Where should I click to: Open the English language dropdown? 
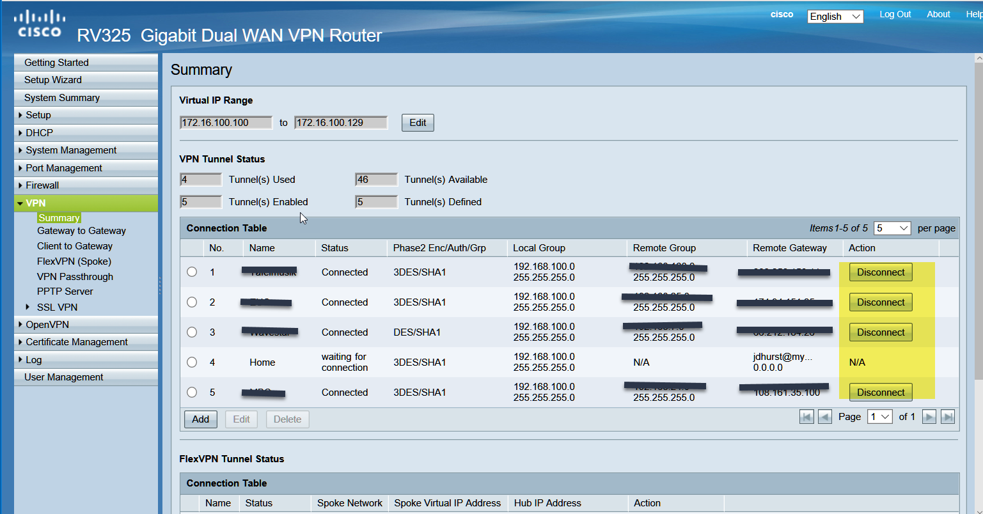point(835,17)
